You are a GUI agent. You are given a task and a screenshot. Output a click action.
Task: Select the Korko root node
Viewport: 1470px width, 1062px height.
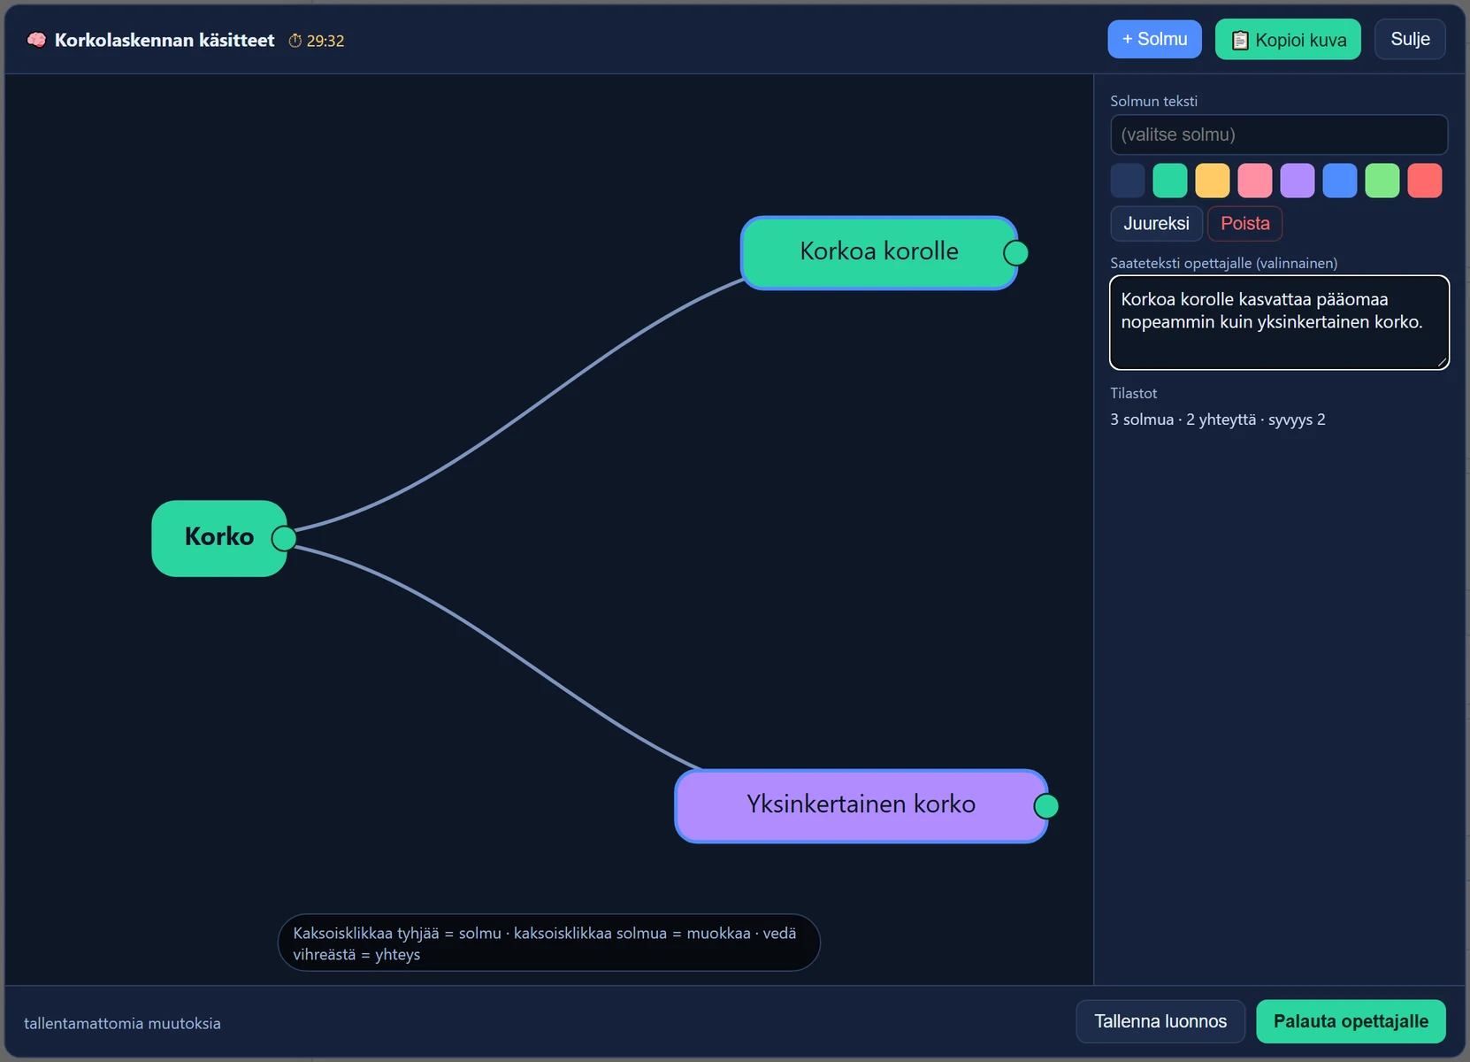pyautogui.click(x=219, y=538)
